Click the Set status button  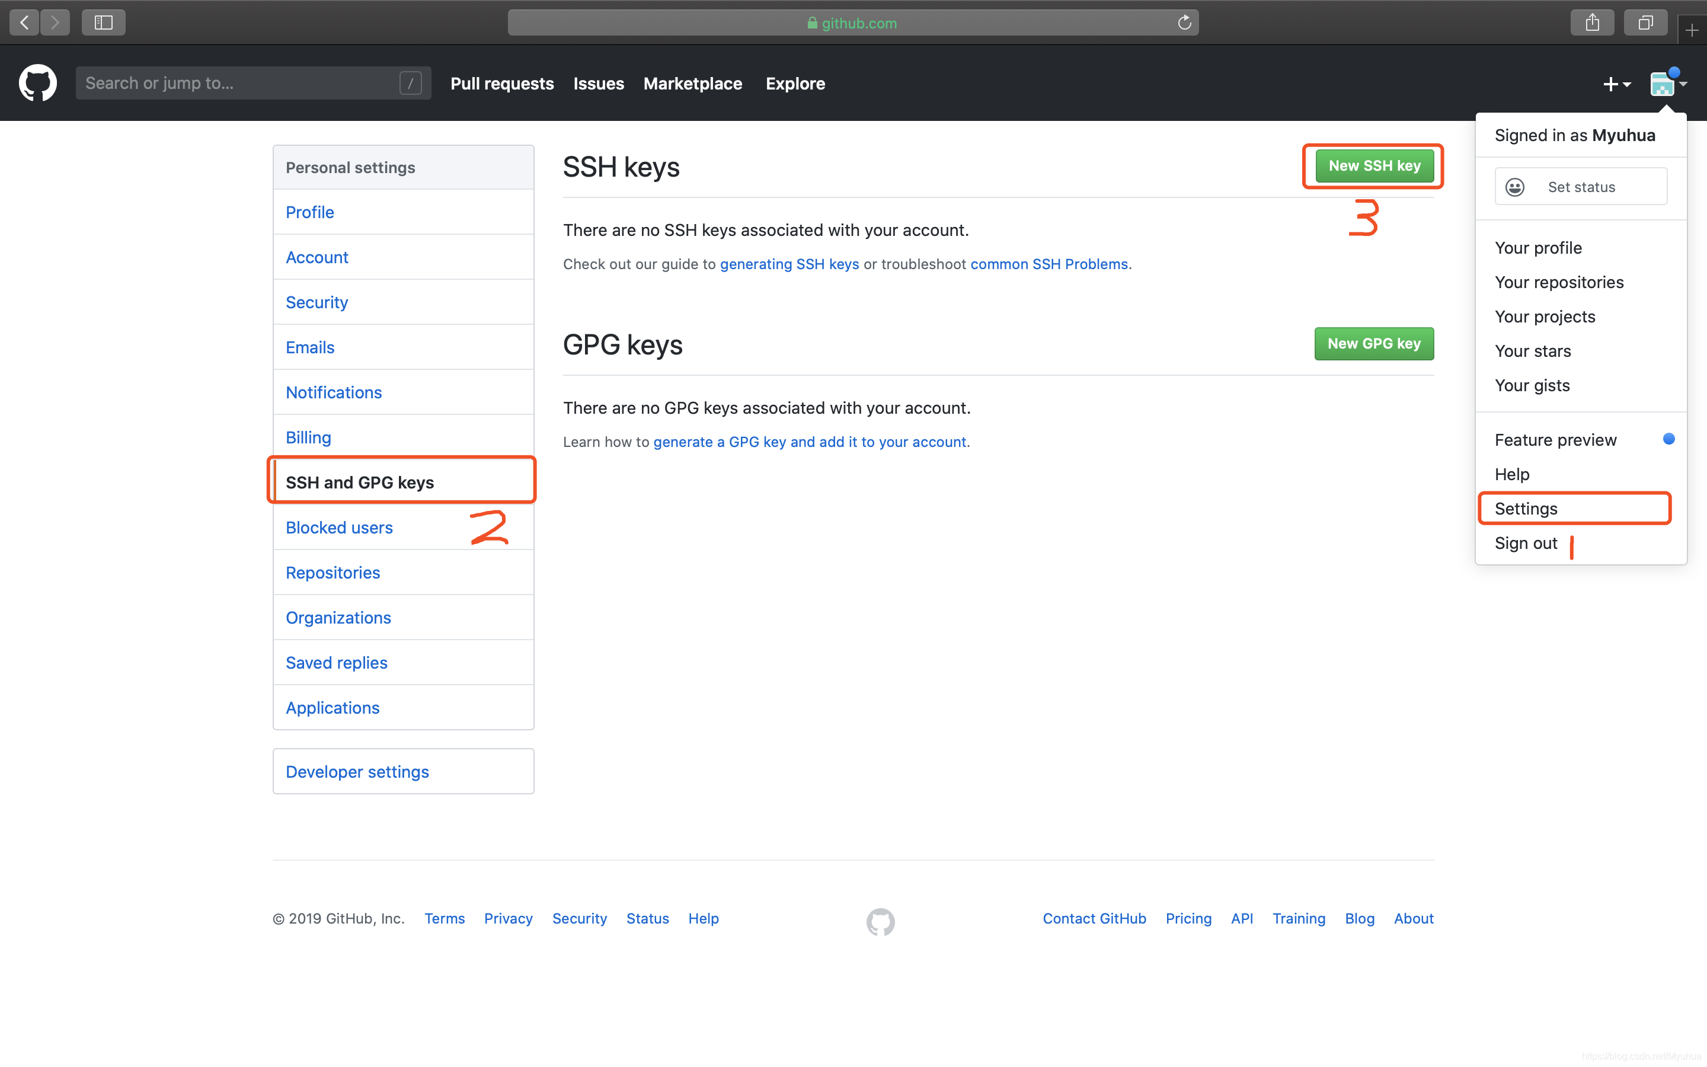(x=1581, y=186)
